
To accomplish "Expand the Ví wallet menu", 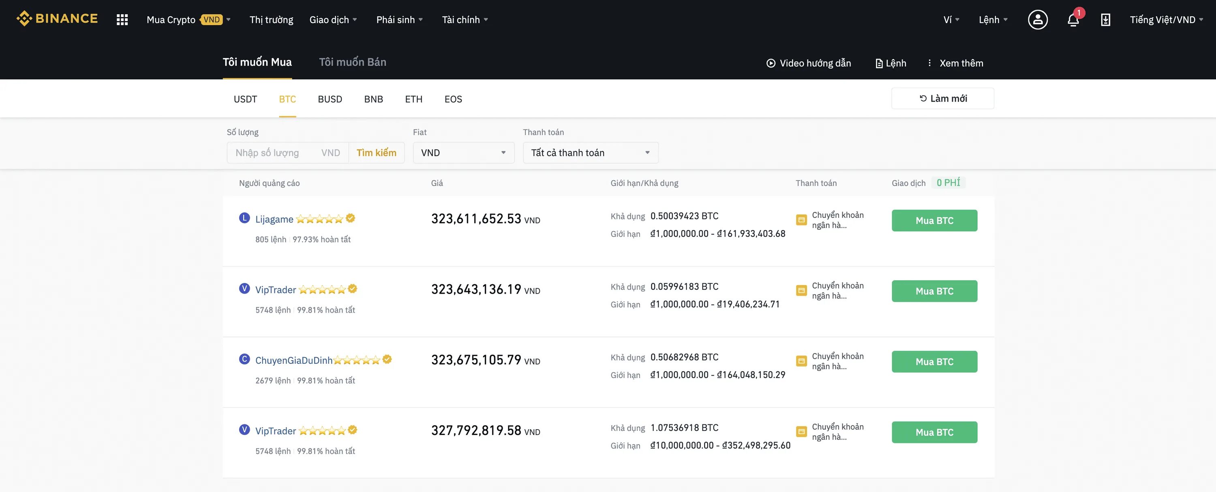I will (x=951, y=20).
